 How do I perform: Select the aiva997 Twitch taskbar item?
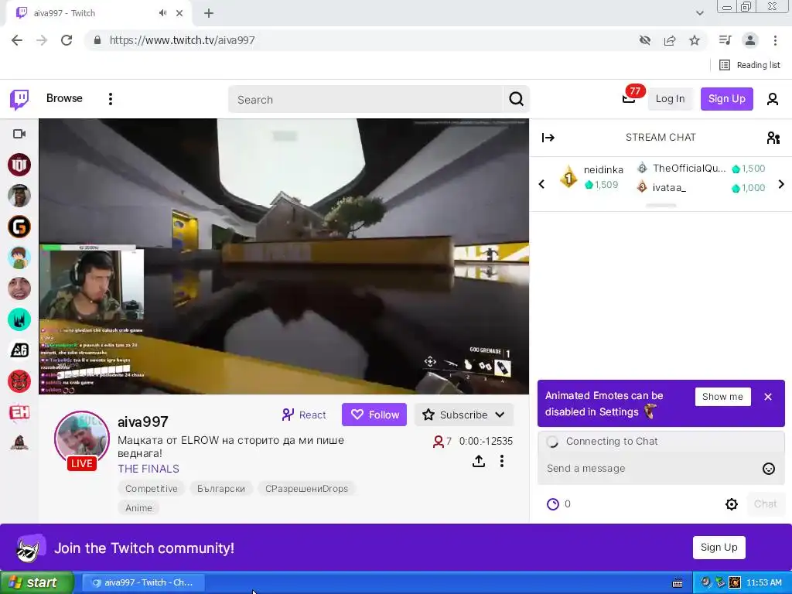click(143, 582)
